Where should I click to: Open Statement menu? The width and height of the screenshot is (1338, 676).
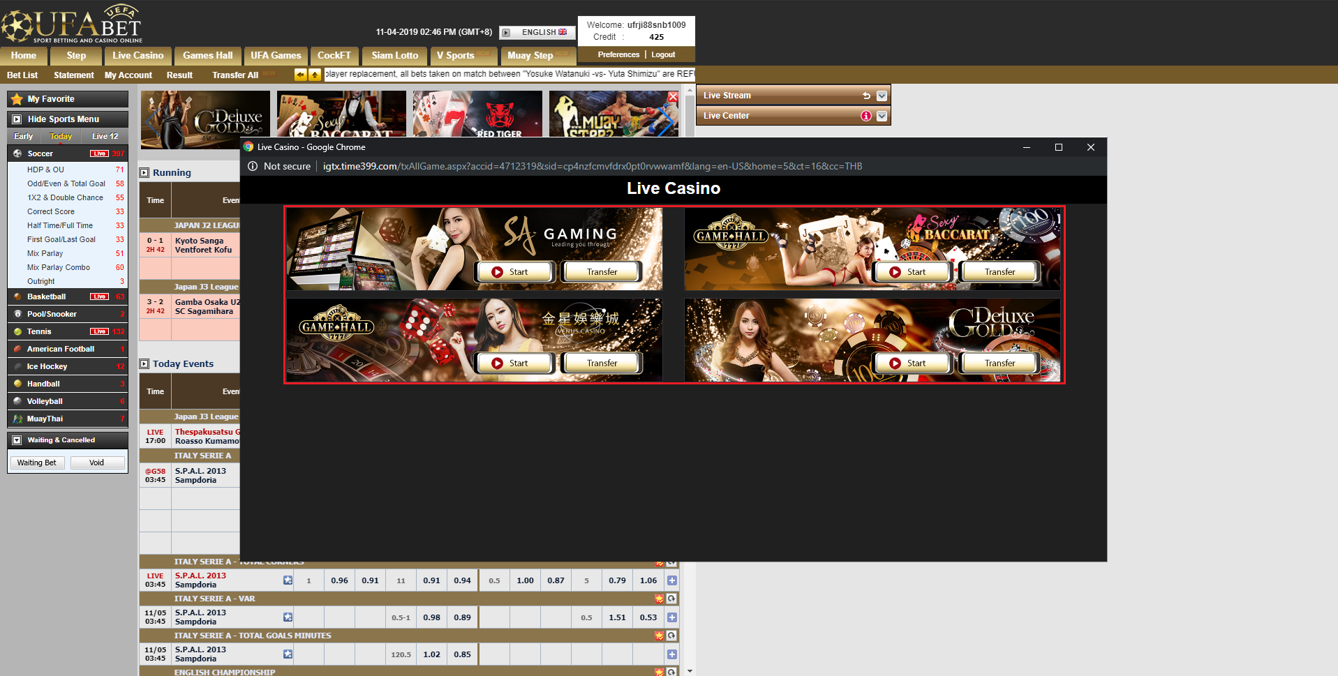[73, 75]
